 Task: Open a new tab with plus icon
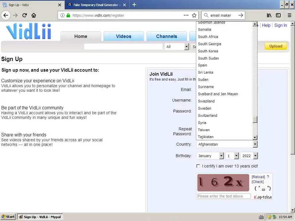pos(134,5)
